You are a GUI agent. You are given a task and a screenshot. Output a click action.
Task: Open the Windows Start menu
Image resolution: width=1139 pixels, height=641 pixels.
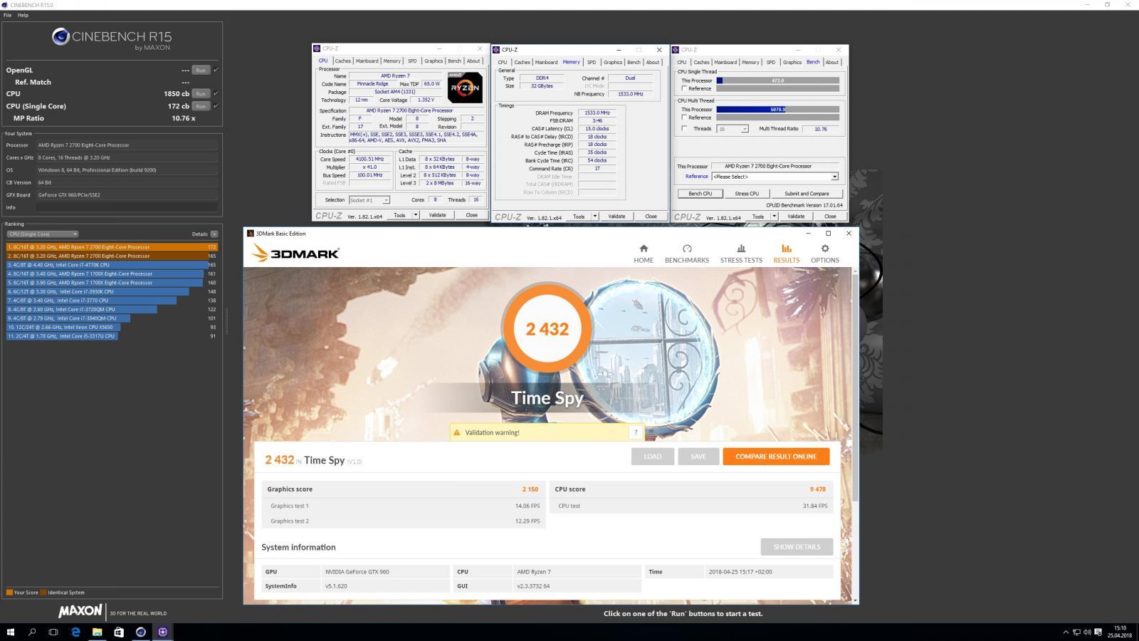coord(11,632)
